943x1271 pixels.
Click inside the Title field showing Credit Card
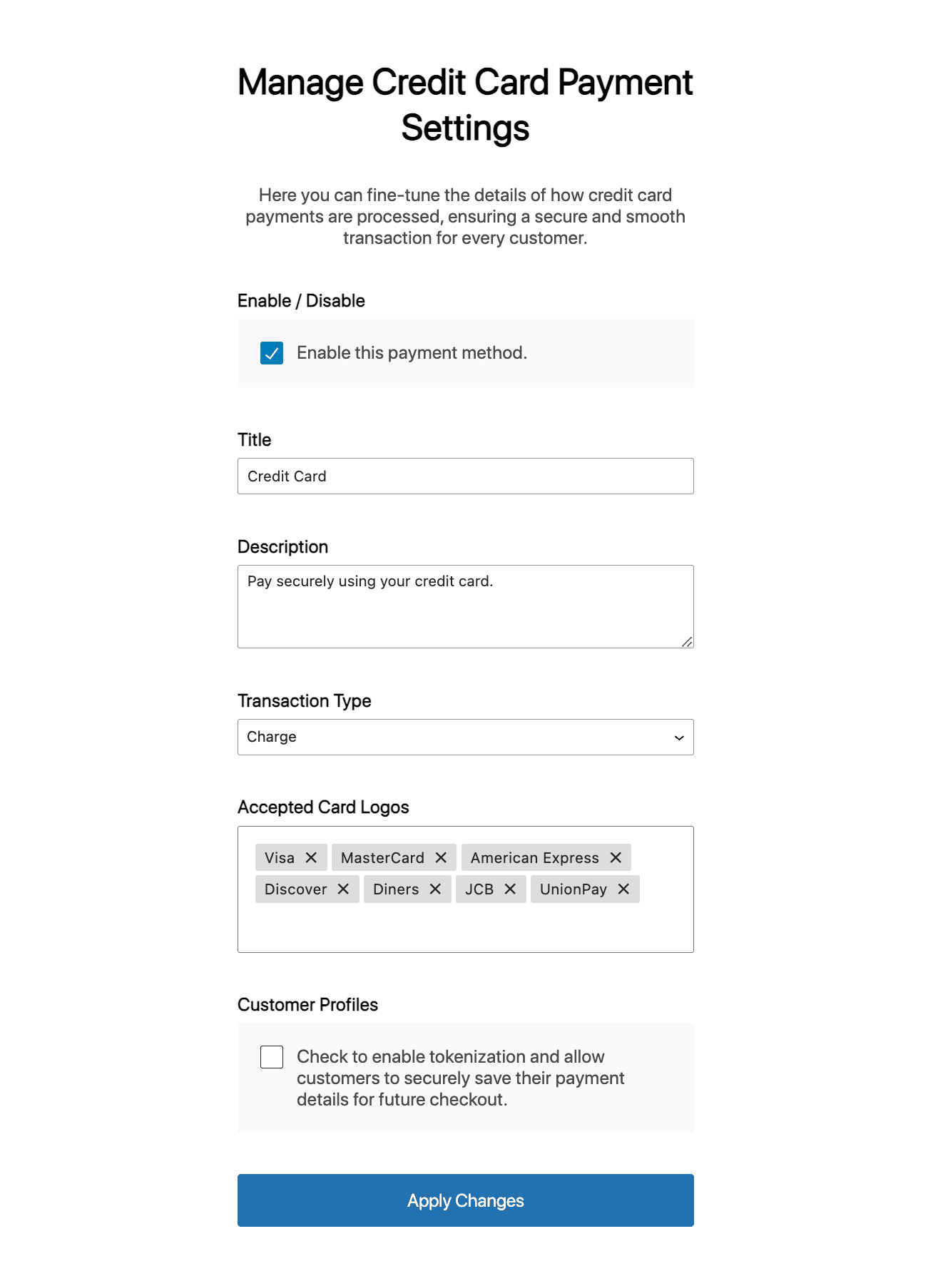coord(465,476)
